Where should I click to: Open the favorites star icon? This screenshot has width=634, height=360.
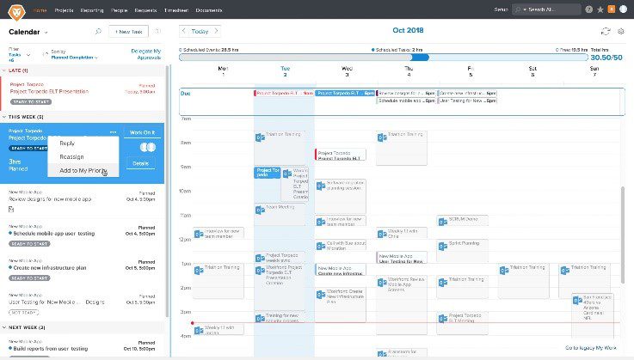coord(600,9)
